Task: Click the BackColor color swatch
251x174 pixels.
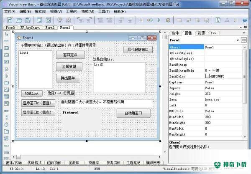Action: point(207,76)
